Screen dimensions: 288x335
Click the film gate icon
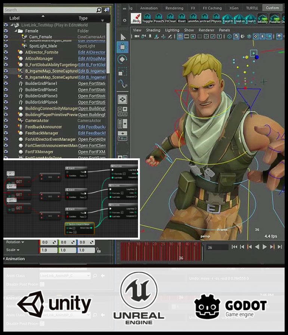pos(187,37)
